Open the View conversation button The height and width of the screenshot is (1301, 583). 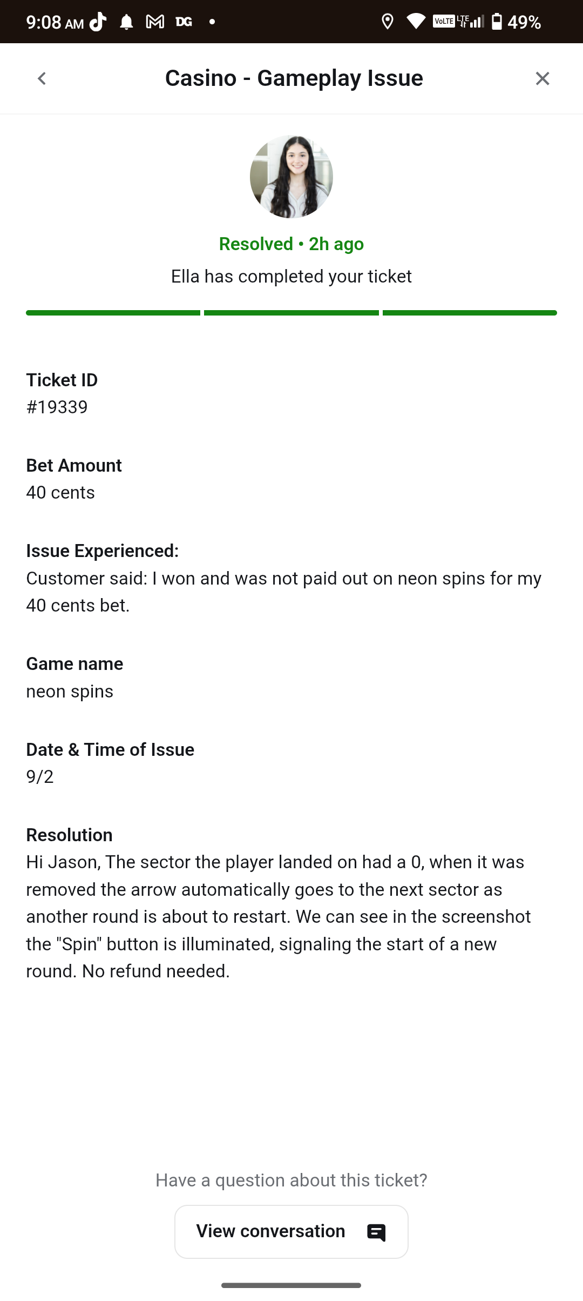[x=291, y=1231]
